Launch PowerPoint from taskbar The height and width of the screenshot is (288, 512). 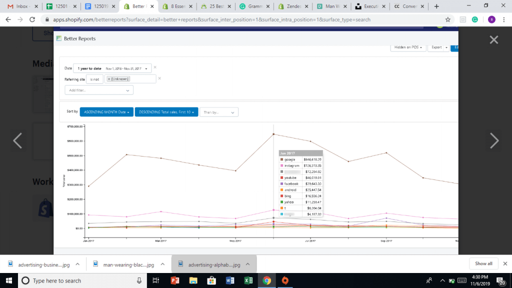click(x=174, y=280)
